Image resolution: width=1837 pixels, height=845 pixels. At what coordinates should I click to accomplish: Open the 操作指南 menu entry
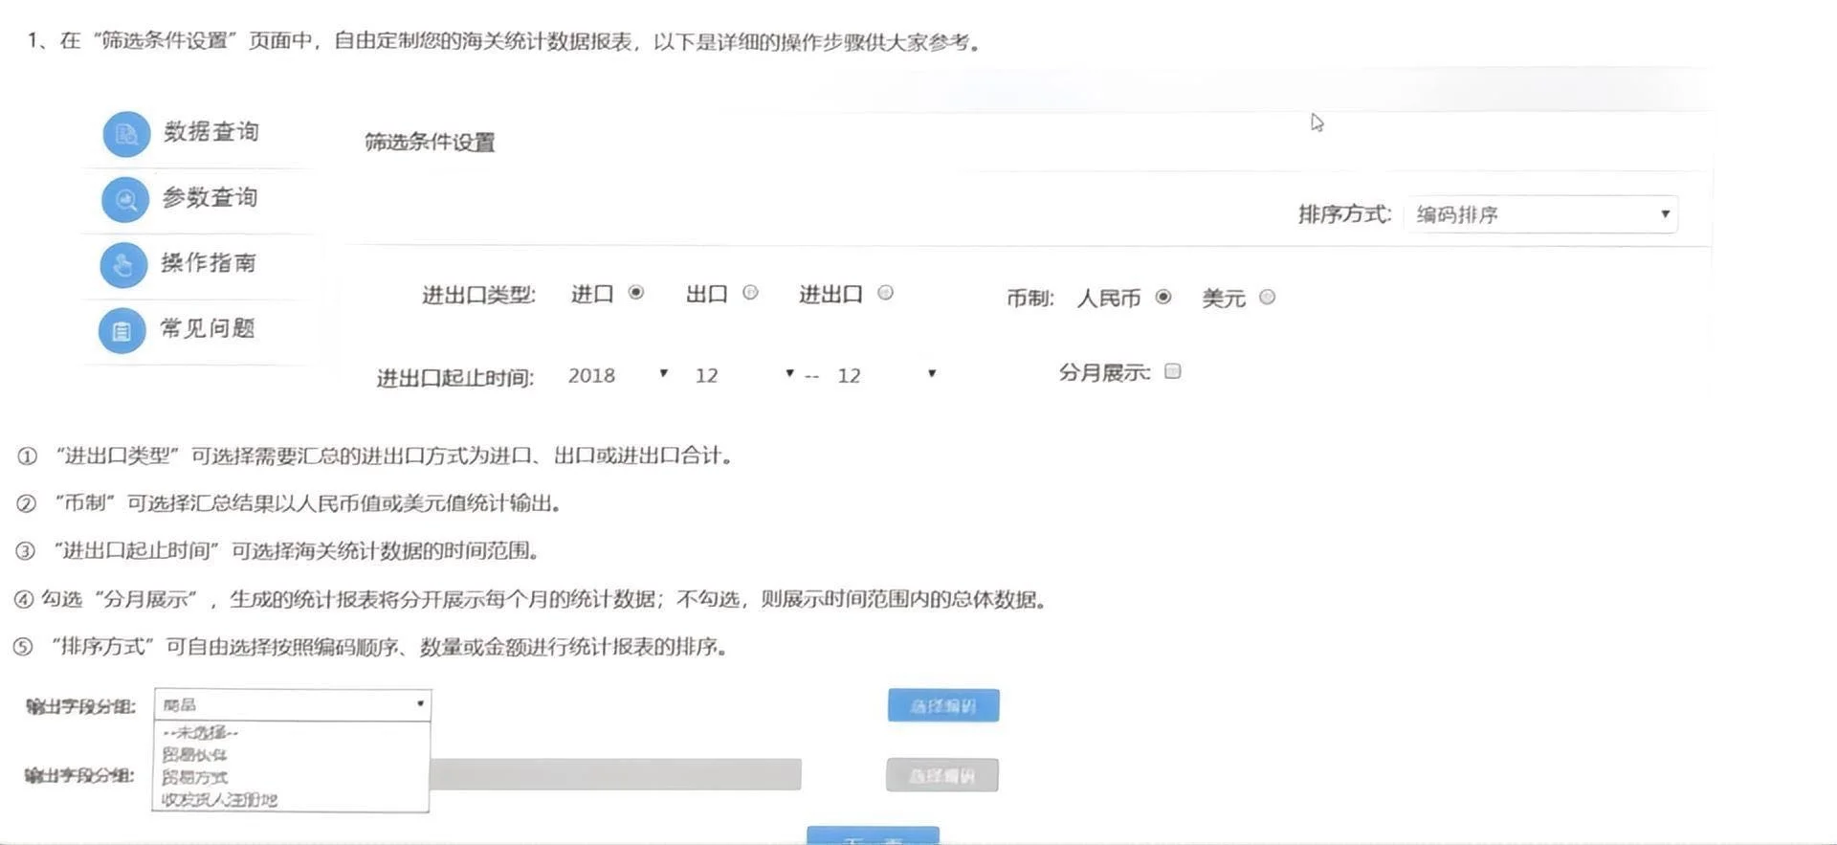point(208,263)
